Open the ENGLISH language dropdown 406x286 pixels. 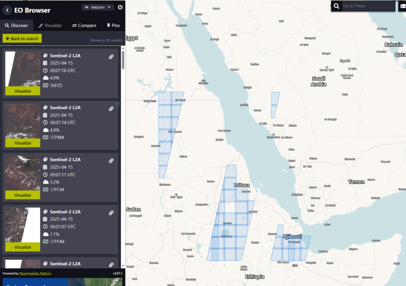98,7
